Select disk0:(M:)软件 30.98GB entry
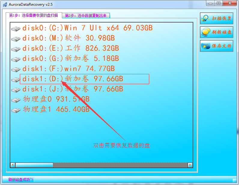This screenshot has height=185, width=239. tap(68, 38)
